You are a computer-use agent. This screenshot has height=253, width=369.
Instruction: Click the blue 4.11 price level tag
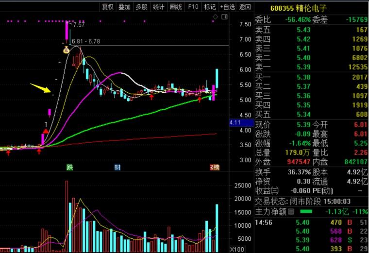tap(235, 123)
